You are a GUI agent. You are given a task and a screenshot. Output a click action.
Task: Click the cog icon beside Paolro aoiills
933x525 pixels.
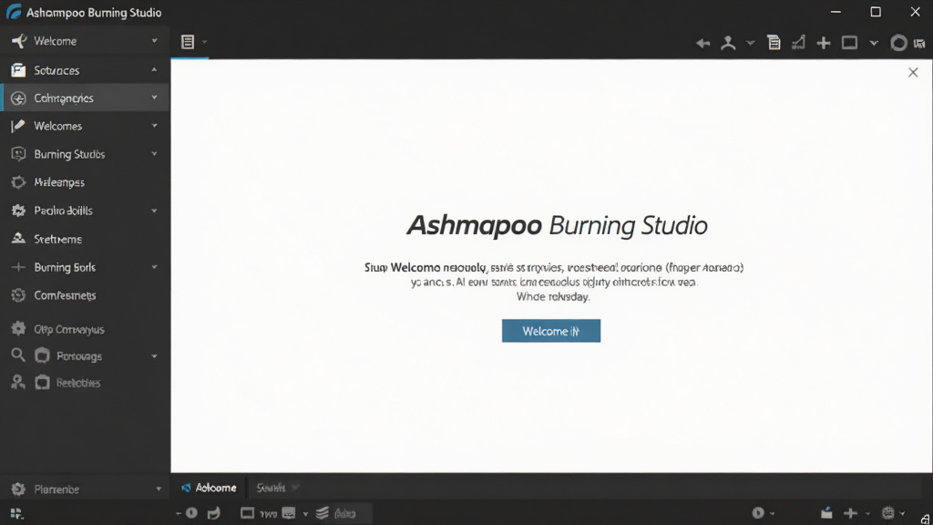18,211
